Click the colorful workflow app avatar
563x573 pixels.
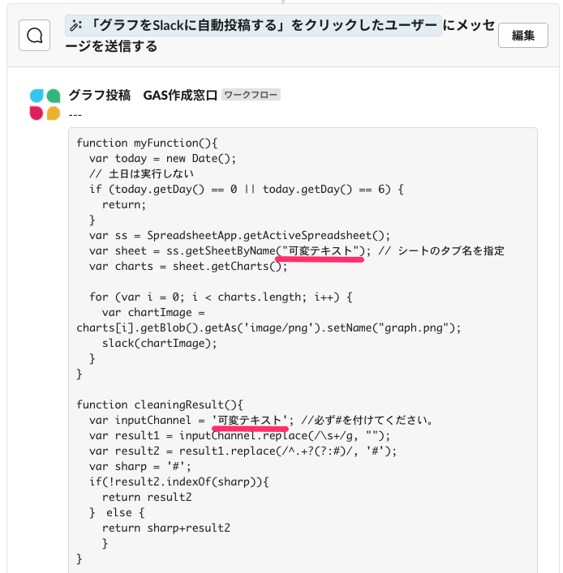[45, 105]
